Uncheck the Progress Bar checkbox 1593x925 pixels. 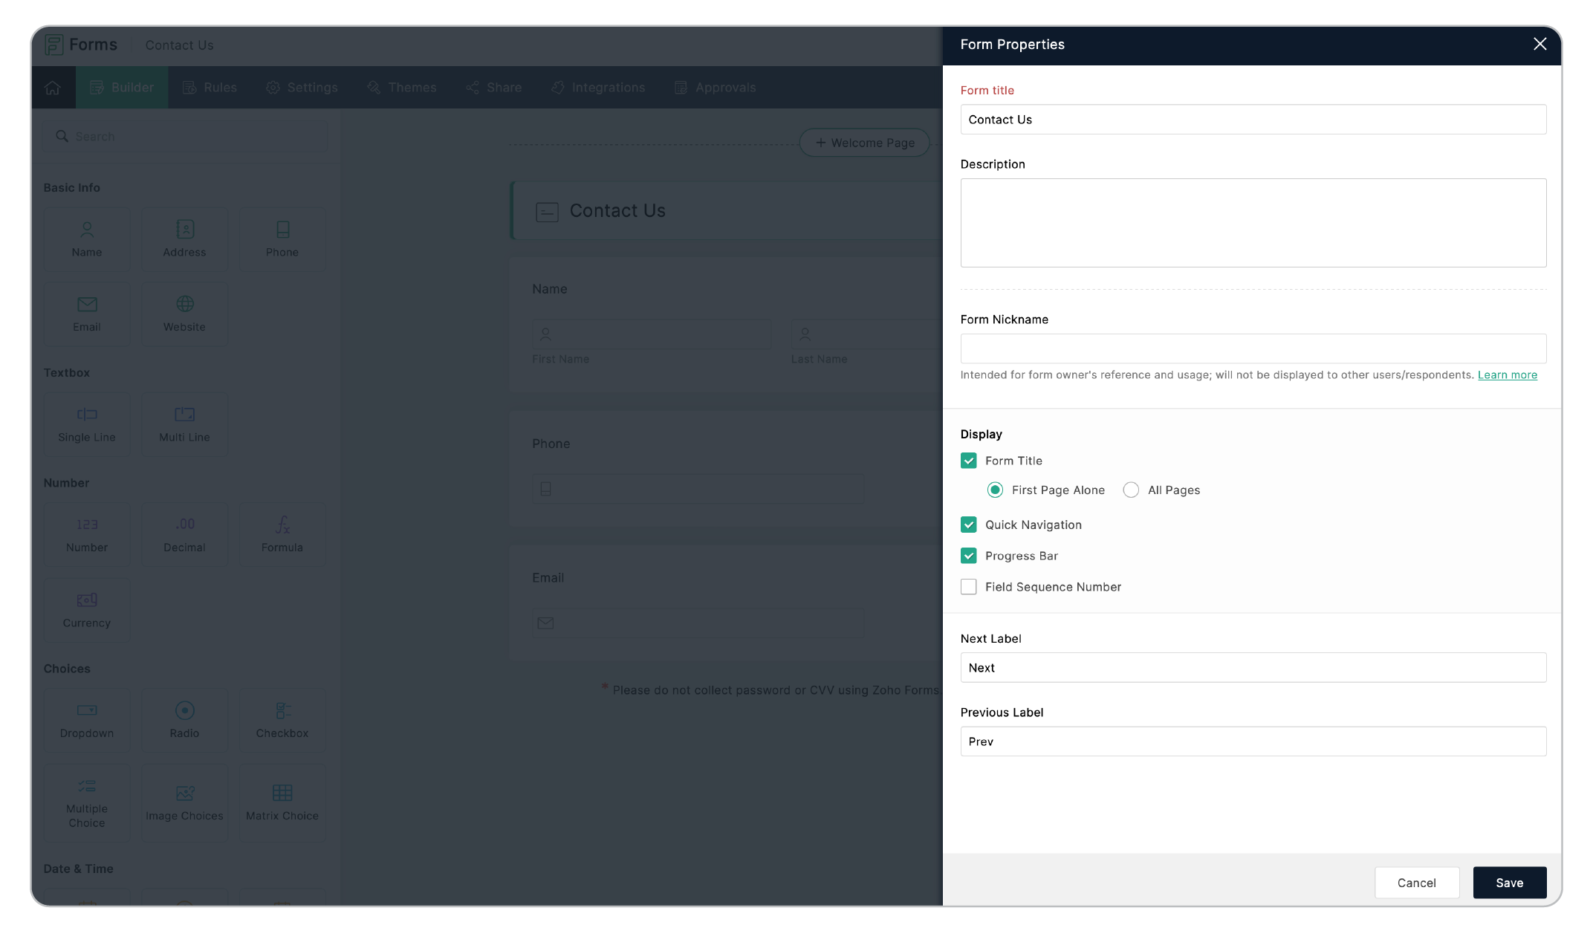[x=968, y=556]
